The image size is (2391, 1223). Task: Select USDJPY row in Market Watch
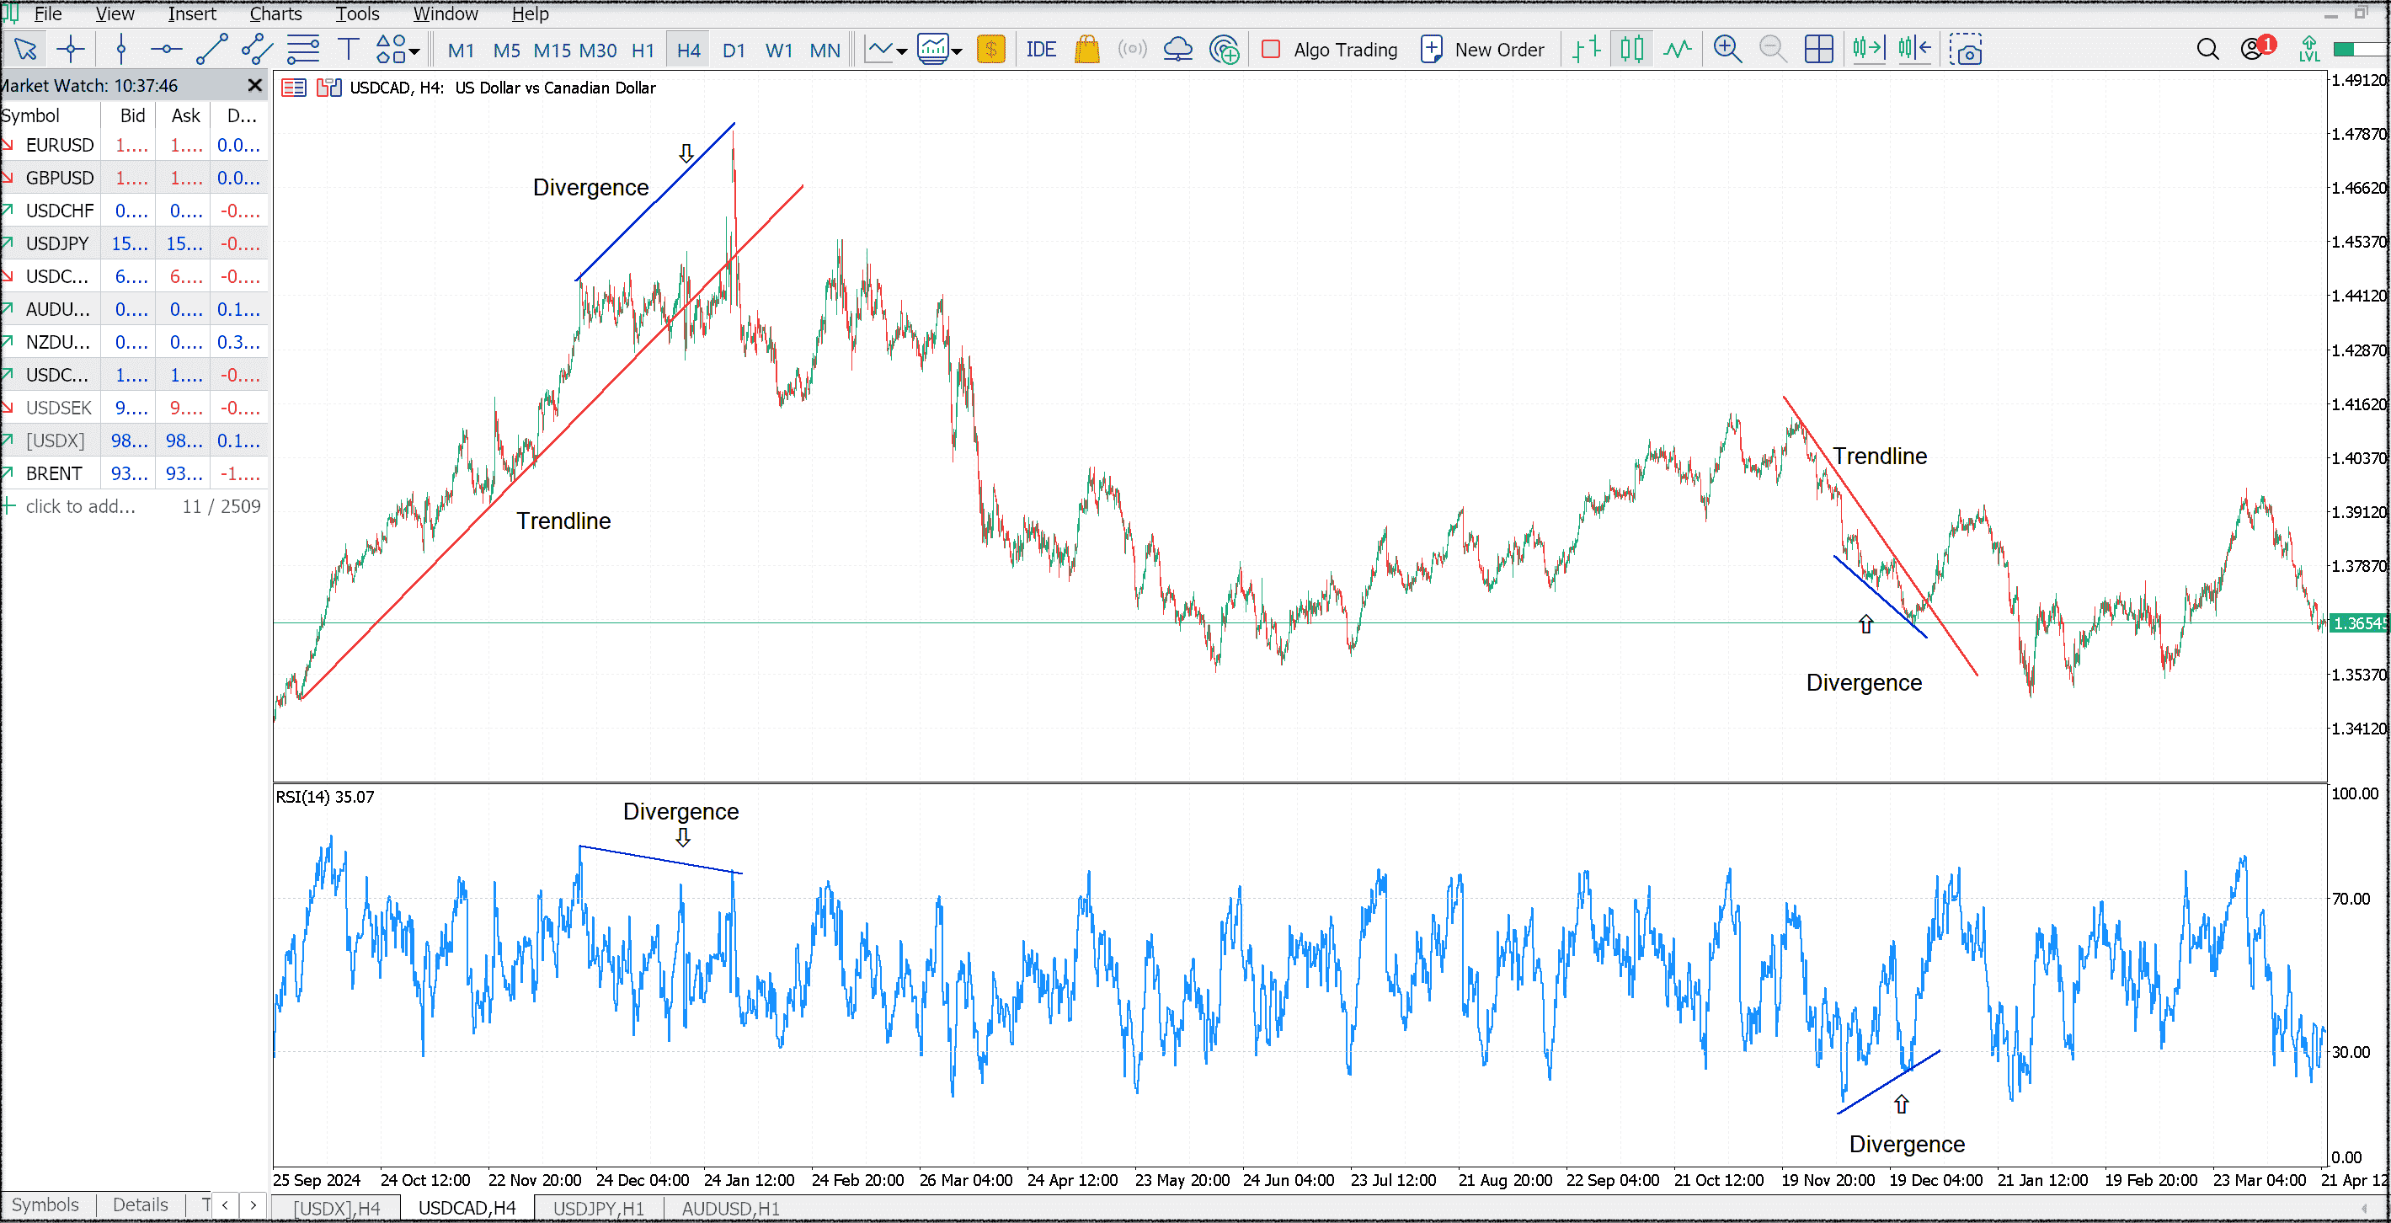click(135, 243)
